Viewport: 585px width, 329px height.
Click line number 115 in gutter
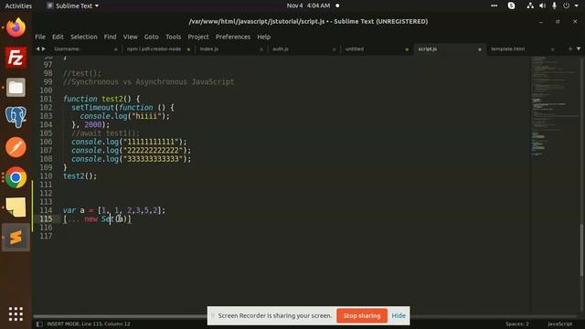click(46, 219)
